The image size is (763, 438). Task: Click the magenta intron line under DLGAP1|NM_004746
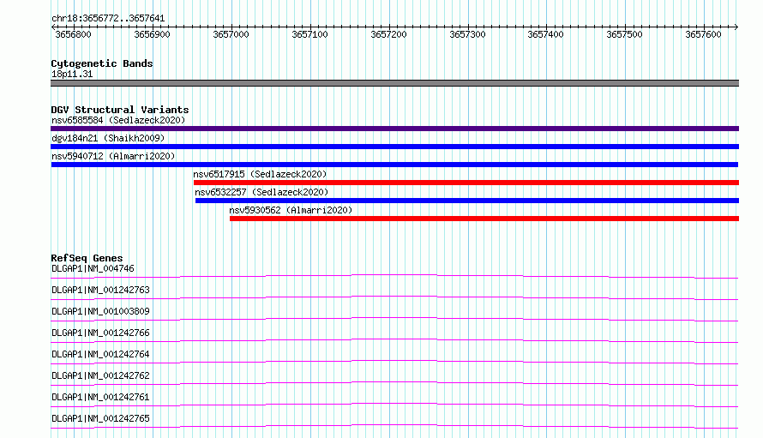[x=394, y=275]
